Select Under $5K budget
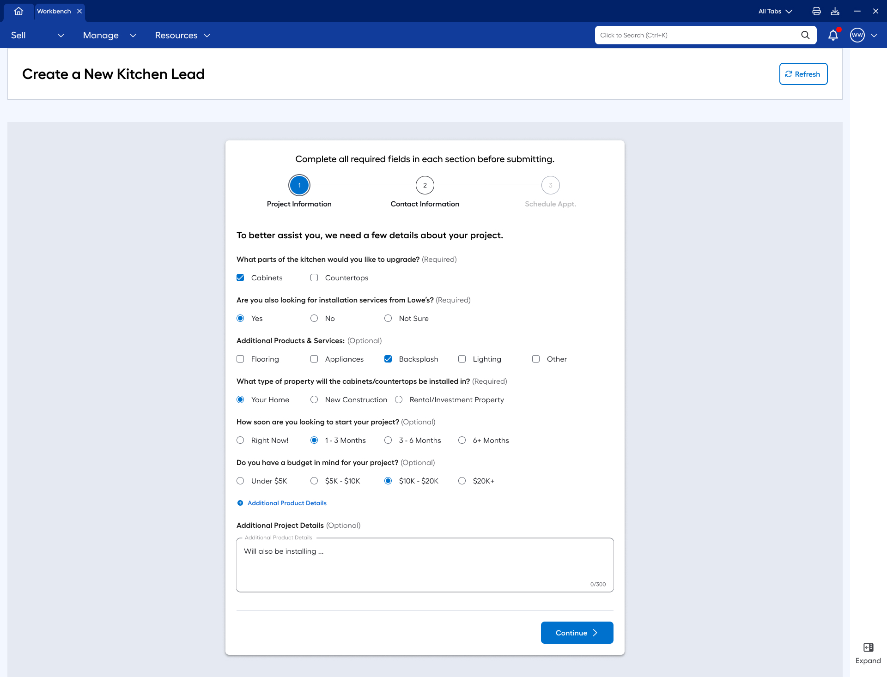This screenshot has width=887, height=677. click(240, 481)
